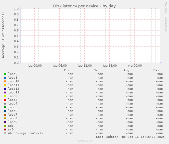Click the loop10 orange color swatch
The width and height of the screenshot is (169, 144).
(5, 81)
